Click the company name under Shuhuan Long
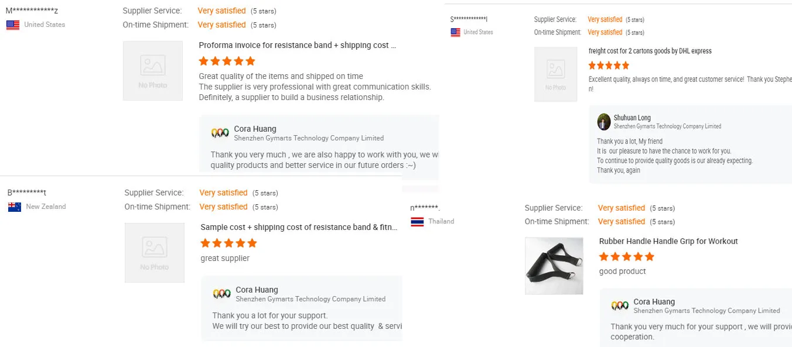 667,126
